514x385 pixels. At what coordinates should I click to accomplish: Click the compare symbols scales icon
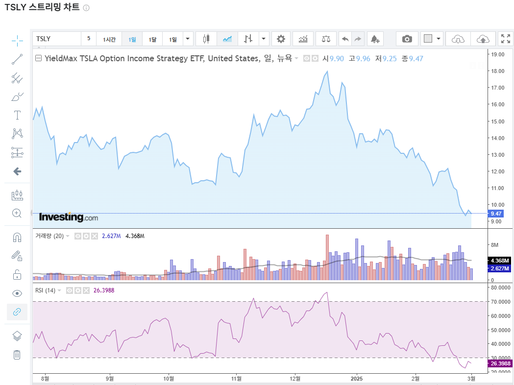tap(326, 39)
